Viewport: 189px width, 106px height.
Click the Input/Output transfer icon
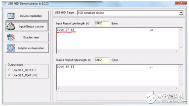(11, 26)
